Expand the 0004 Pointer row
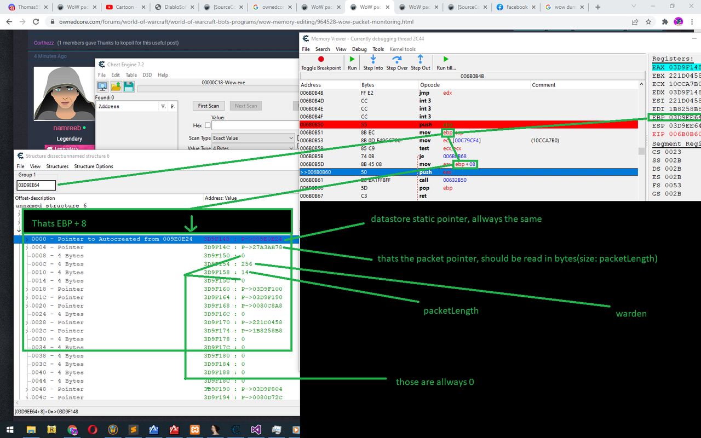Screen dimensions: 701x438 pyautogui.click(x=26, y=247)
